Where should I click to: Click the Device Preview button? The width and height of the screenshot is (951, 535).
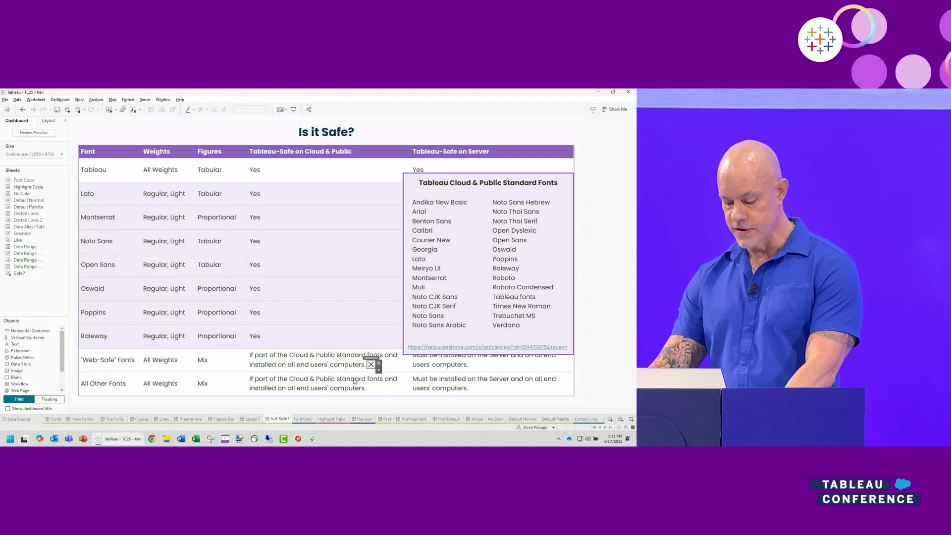pyautogui.click(x=34, y=133)
